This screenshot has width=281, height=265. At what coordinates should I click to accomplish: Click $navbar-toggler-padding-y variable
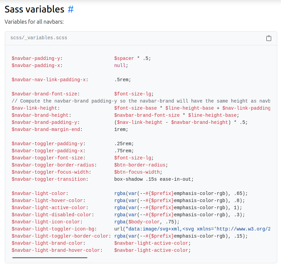pos(47,144)
